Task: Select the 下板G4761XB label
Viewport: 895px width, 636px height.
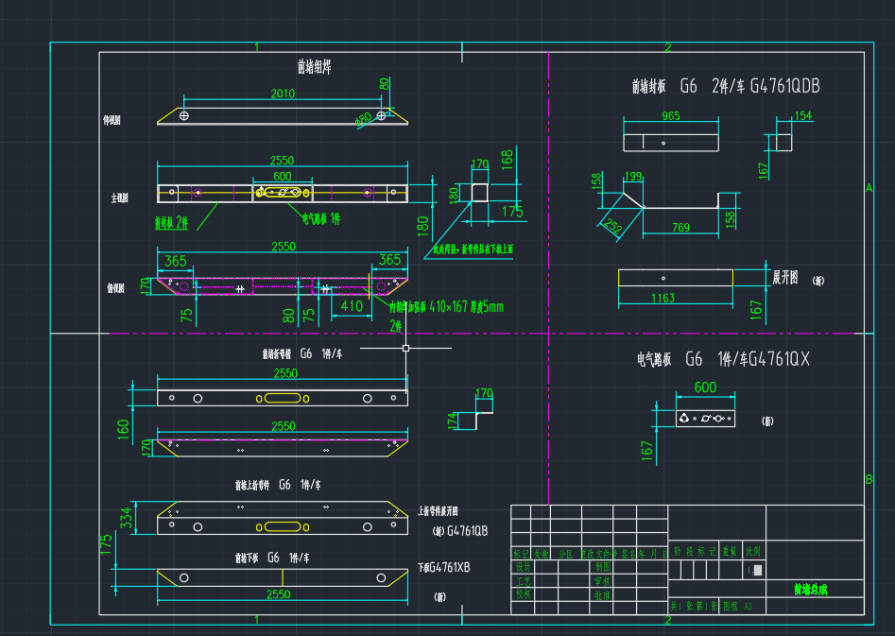Action: click(443, 568)
